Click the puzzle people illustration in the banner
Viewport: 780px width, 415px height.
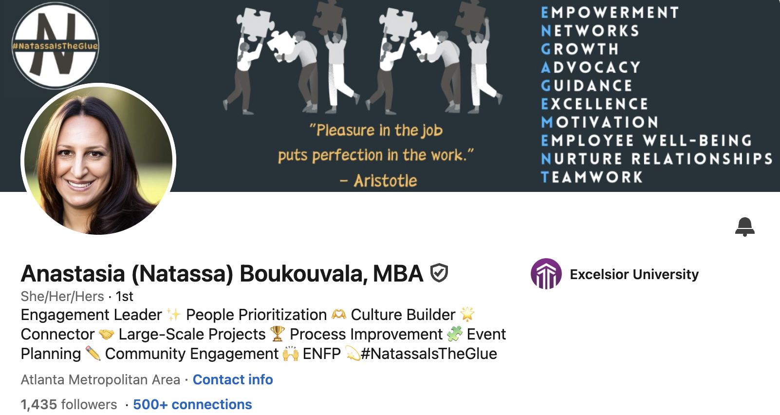(x=362, y=58)
